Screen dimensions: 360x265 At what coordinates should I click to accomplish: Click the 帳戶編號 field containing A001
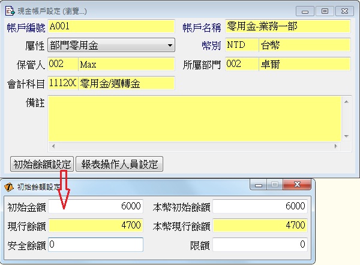coord(111,26)
